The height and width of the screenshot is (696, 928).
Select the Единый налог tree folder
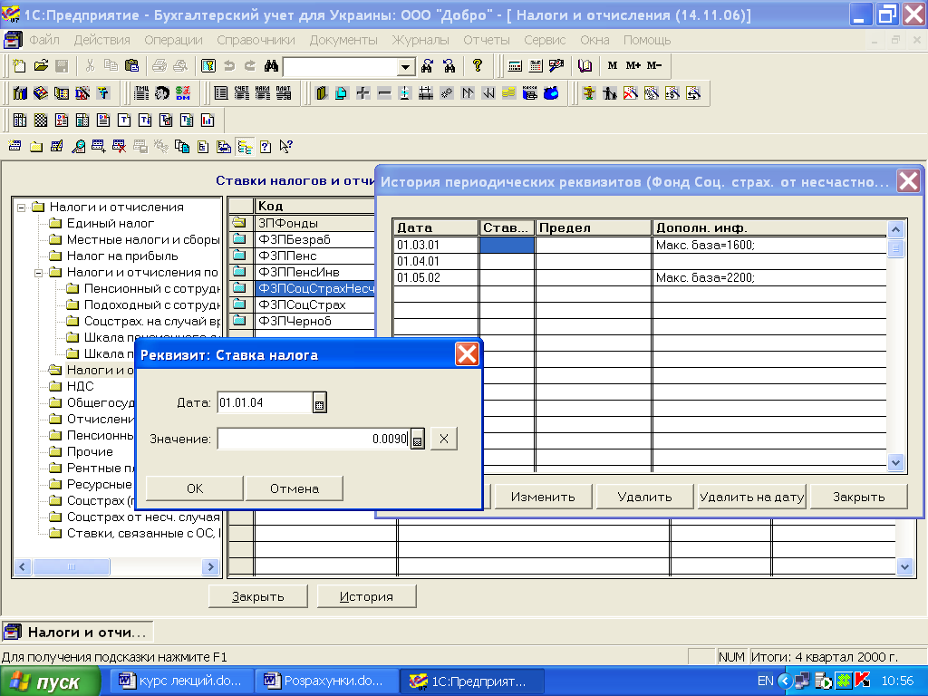(x=110, y=223)
